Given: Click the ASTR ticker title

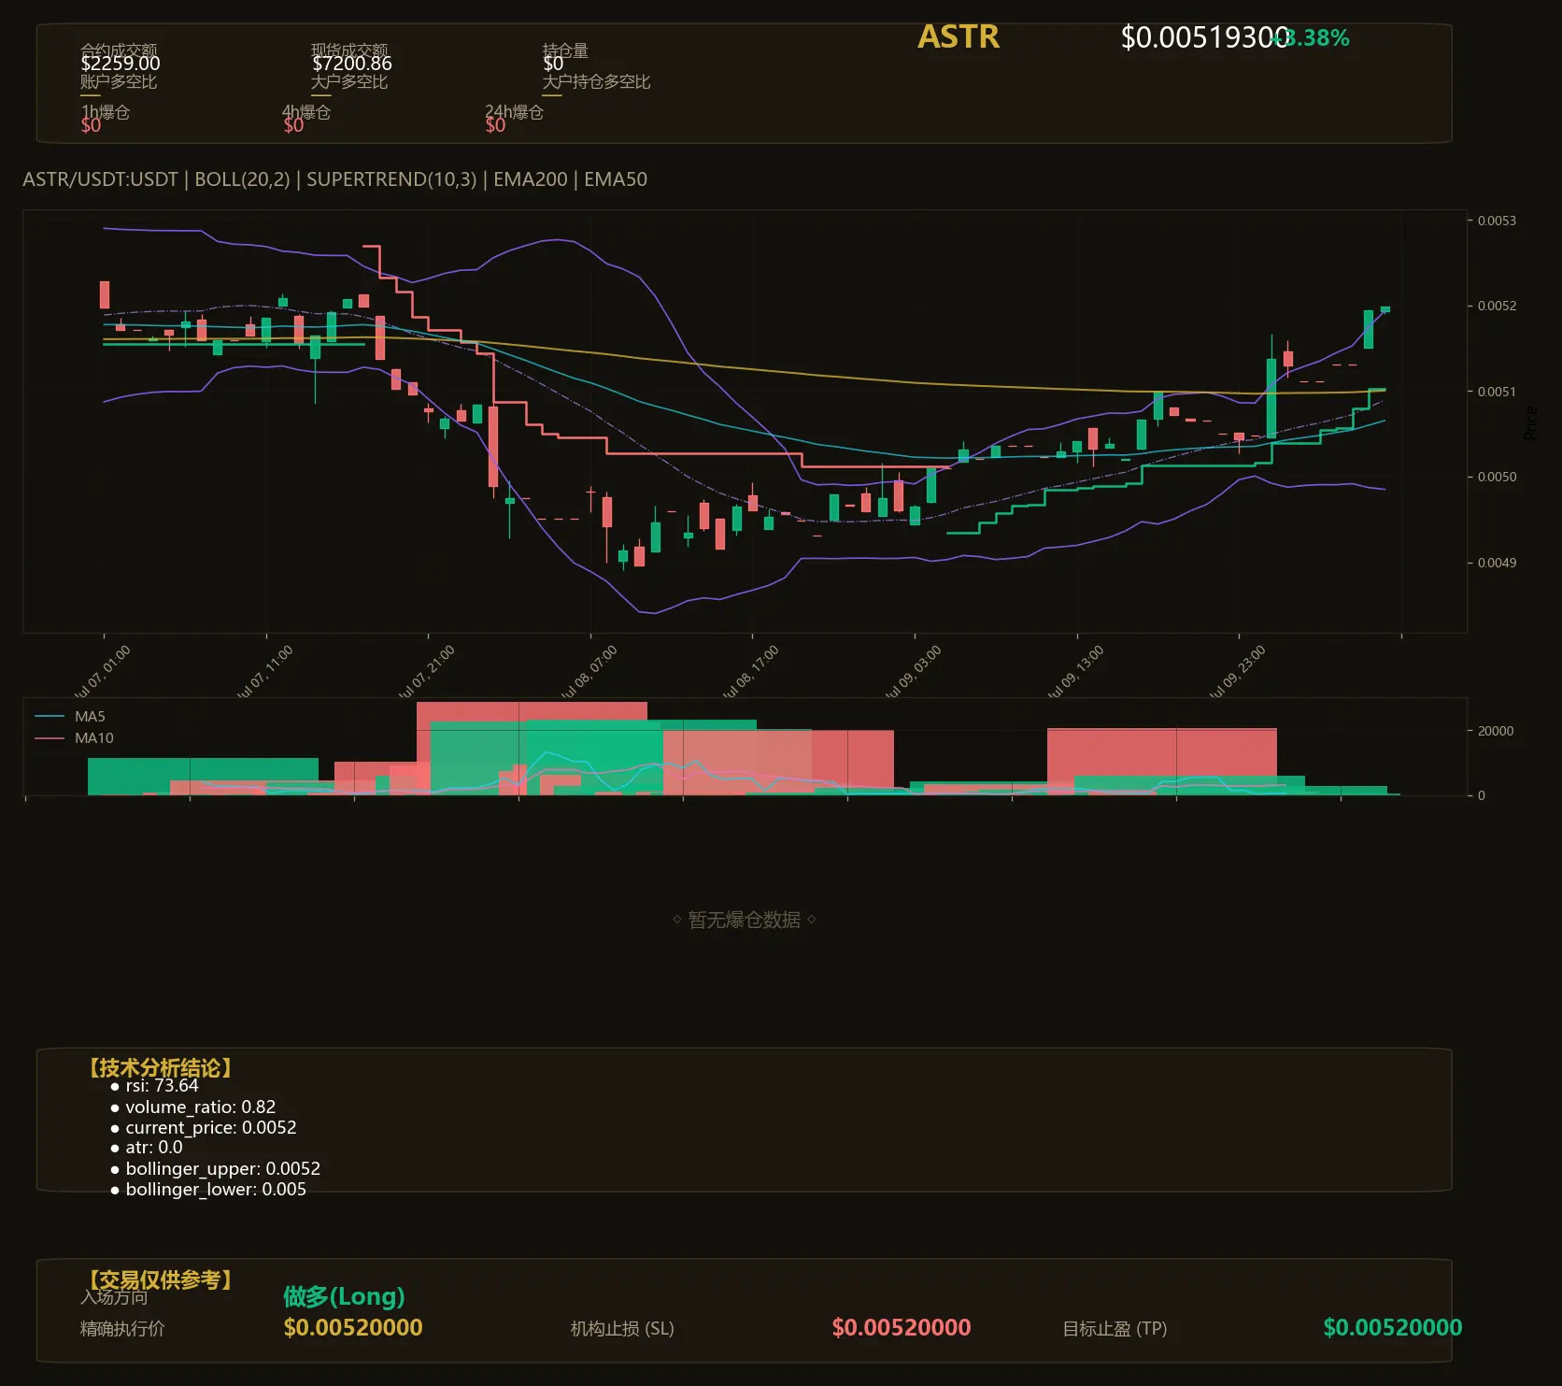Looking at the screenshot, I should click(x=958, y=36).
